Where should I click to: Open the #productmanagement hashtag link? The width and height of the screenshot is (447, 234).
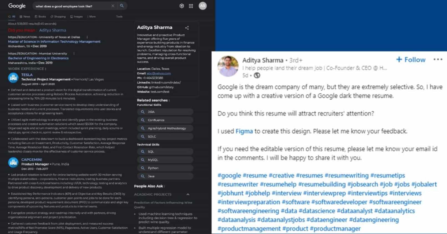[x=249, y=229]
